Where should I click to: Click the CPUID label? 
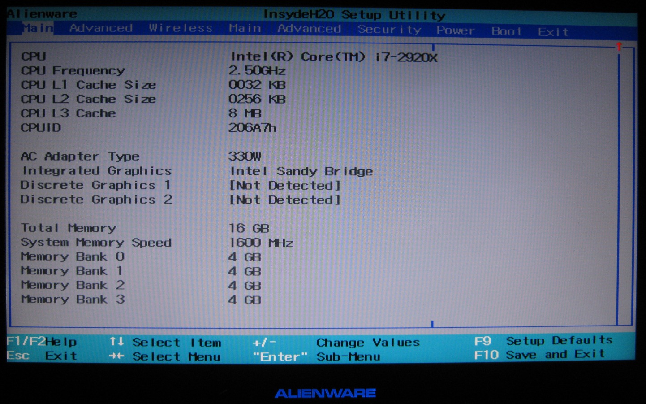coord(41,128)
